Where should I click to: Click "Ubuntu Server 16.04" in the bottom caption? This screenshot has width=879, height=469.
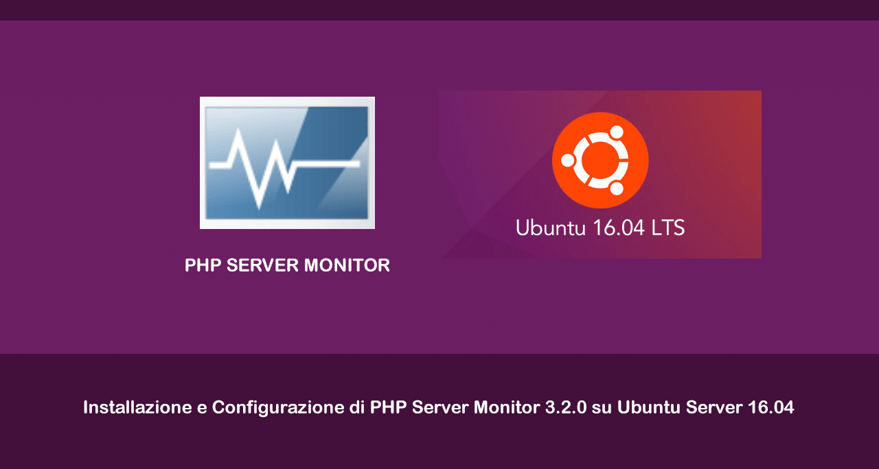(x=705, y=407)
